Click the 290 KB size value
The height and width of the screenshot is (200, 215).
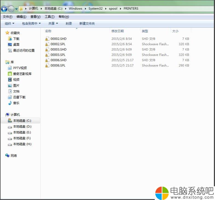[x=184, y=66]
